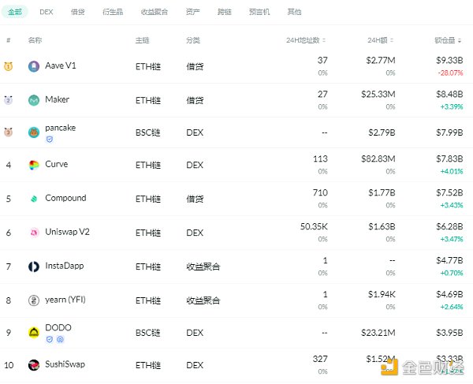This screenshot has height=384, width=473.
Task: Click the first-place gold medal rank badge
Action: 8,66
